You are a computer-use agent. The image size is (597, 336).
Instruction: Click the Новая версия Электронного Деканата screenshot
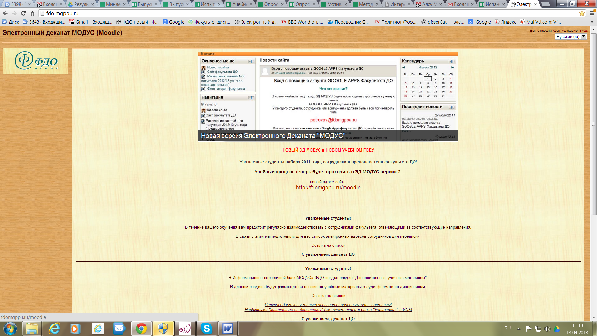point(328,96)
